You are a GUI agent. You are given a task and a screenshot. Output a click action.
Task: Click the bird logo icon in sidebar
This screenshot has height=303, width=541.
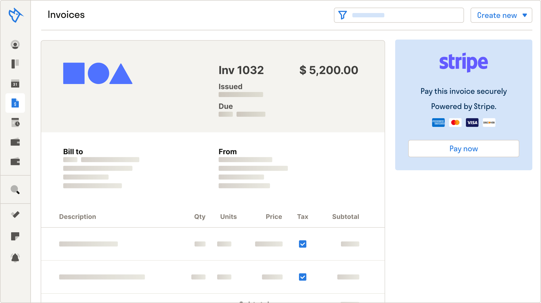pos(15,15)
